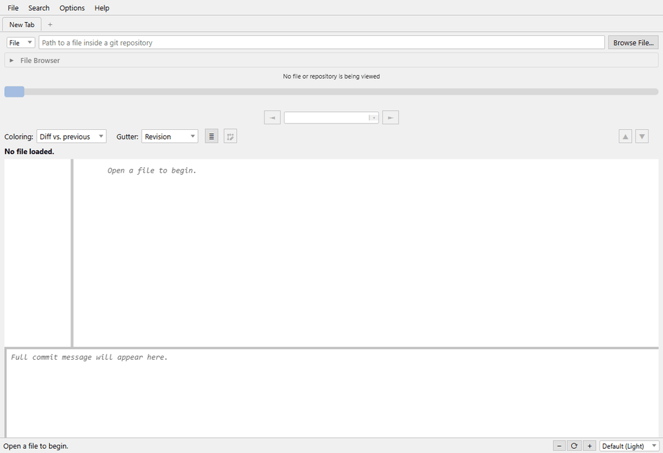Add a new tab with the plus icon
Screen dimensions: 663x453
(50, 25)
